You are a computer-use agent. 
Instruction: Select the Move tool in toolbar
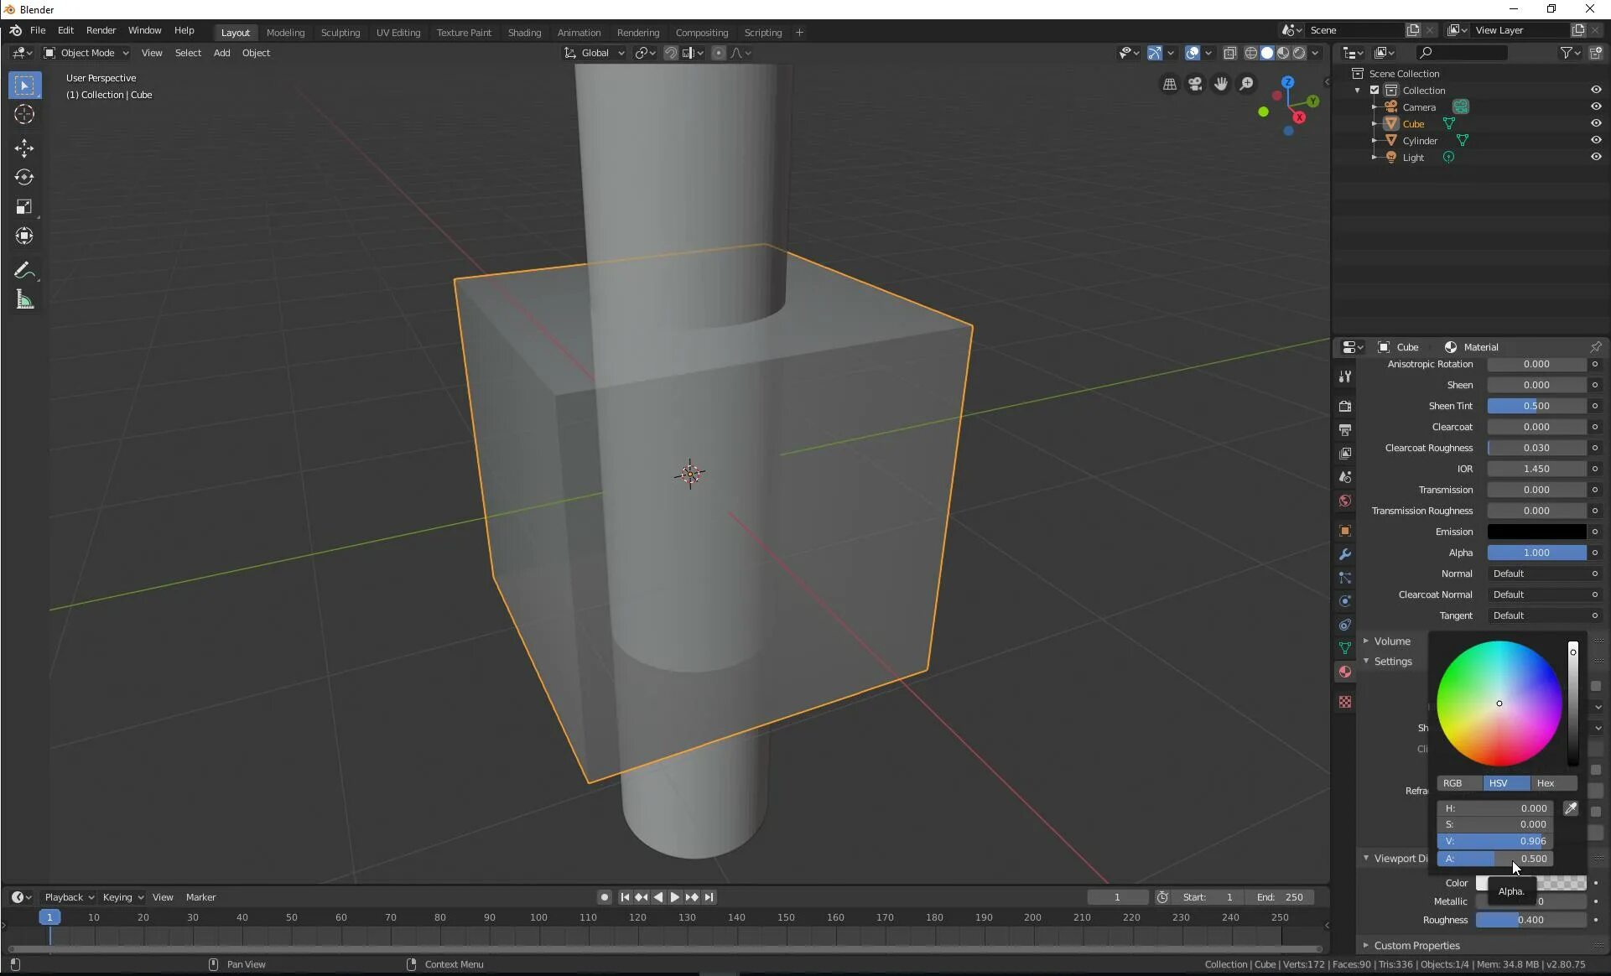(23, 148)
